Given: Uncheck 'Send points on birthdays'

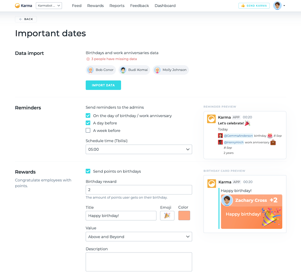Looking at the screenshot, I should tap(88, 171).
